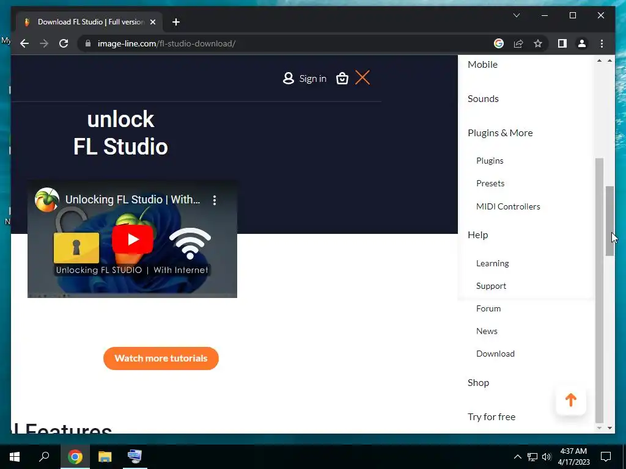
Task: Show hidden system tray icons
Action: click(x=517, y=457)
